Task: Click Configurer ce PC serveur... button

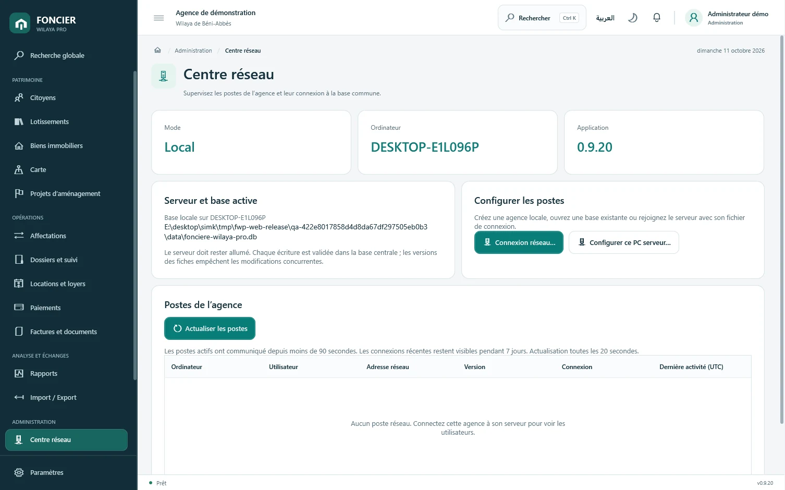Action: tap(623, 242)
